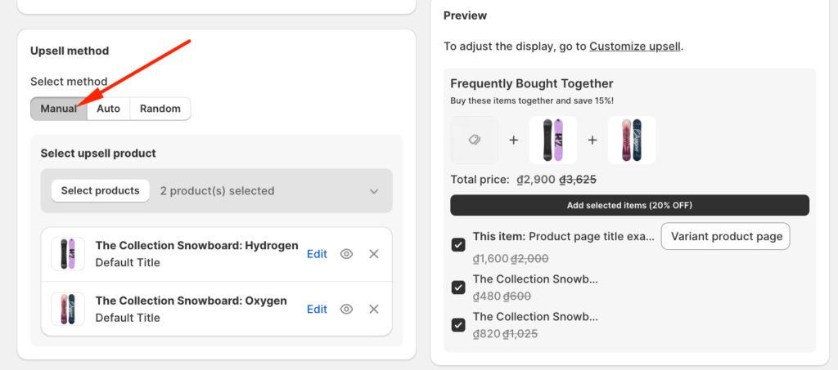Image resolution: width=838 pixels, height=370 pixels.
Task: Uncheck the ₫820 snowboard checkbox
Action: point(458,325)
